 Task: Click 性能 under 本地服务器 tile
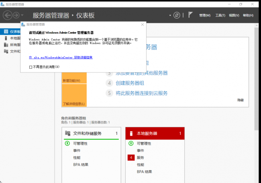141,164
